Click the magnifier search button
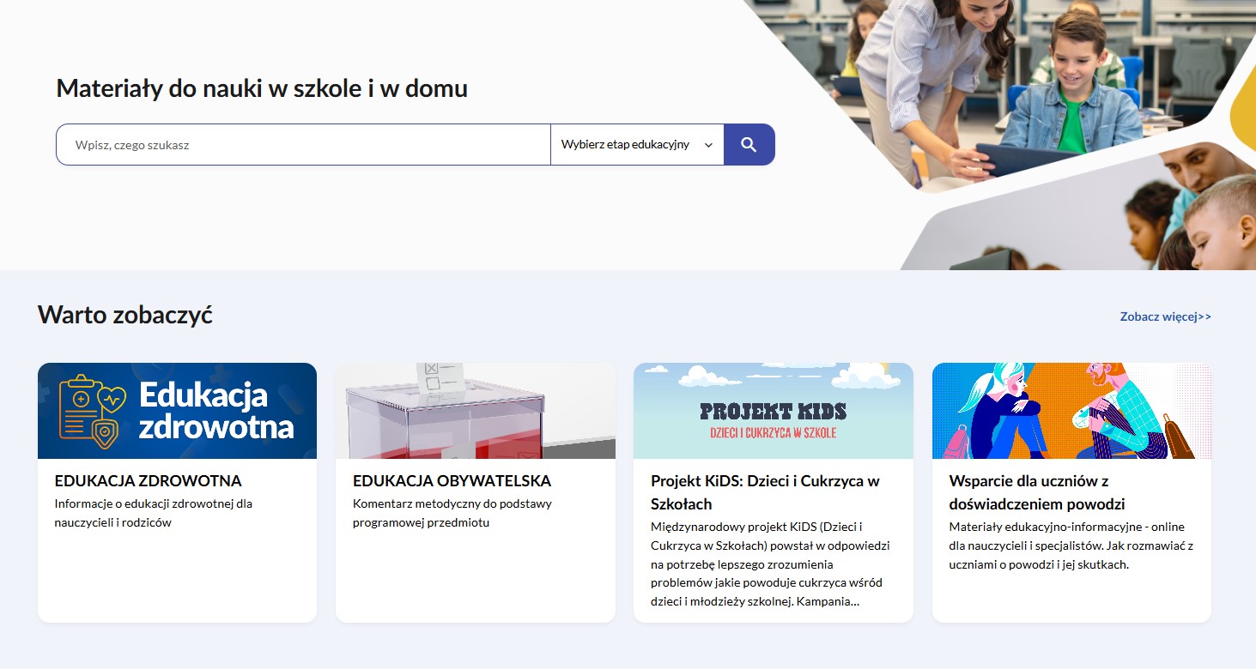 click(x=749, y=145)
